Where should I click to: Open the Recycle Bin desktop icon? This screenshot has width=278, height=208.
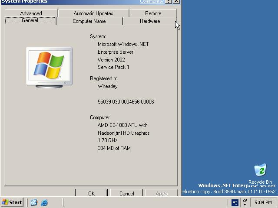260,174
